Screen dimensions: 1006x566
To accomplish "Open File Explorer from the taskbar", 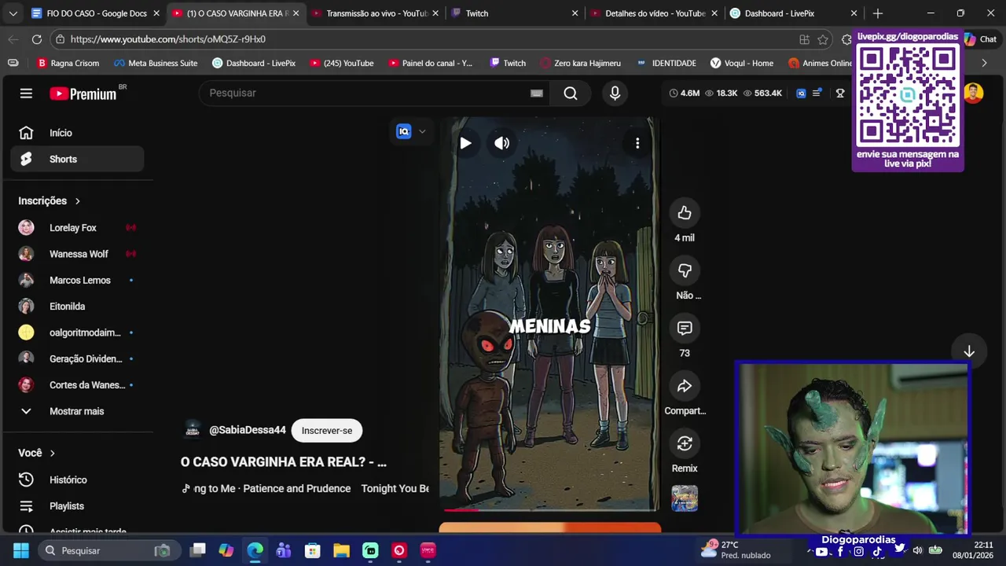I will click(x=341, y=550).
